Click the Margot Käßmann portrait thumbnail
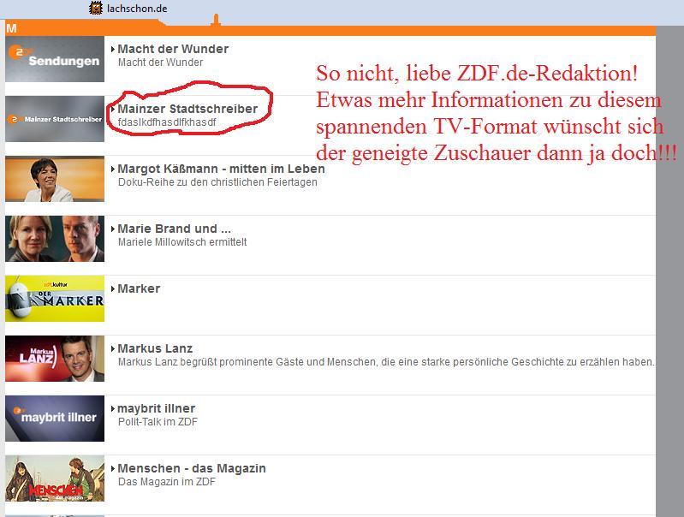This screenshot has width=684, height=517. coord(55,179)
